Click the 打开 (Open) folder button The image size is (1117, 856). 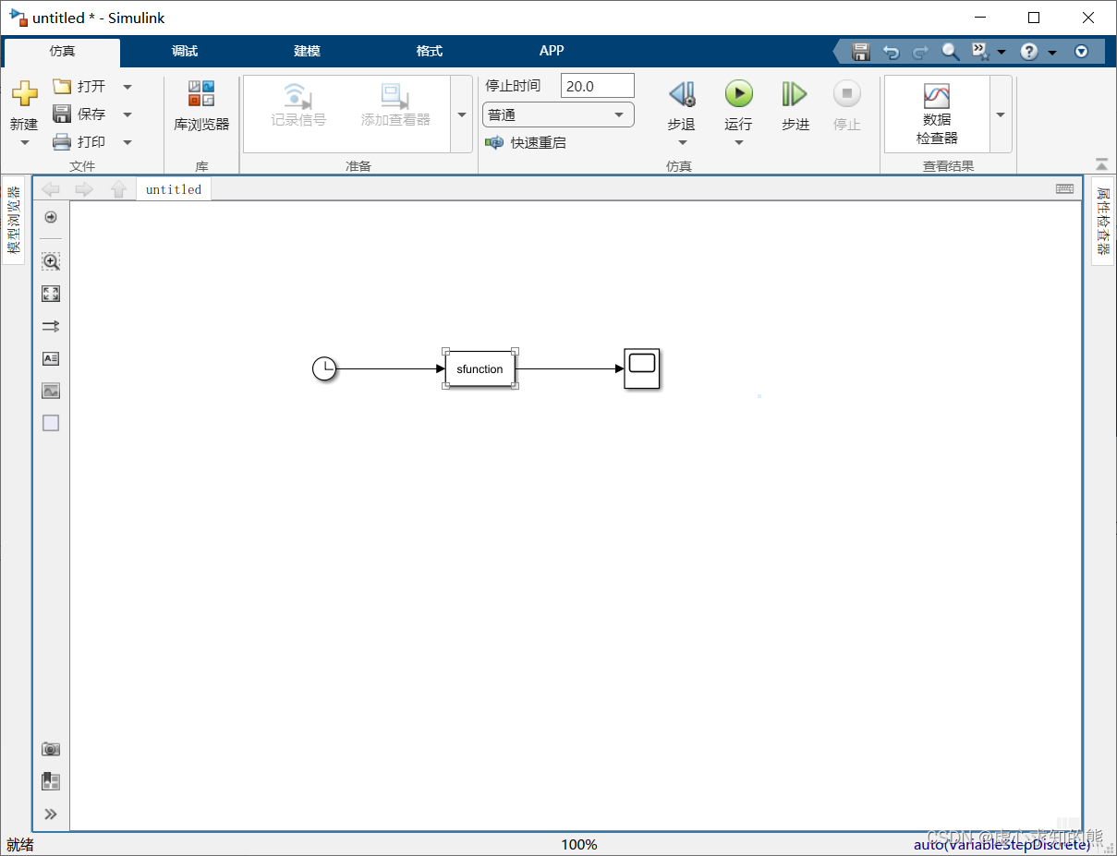click(79, 86)
